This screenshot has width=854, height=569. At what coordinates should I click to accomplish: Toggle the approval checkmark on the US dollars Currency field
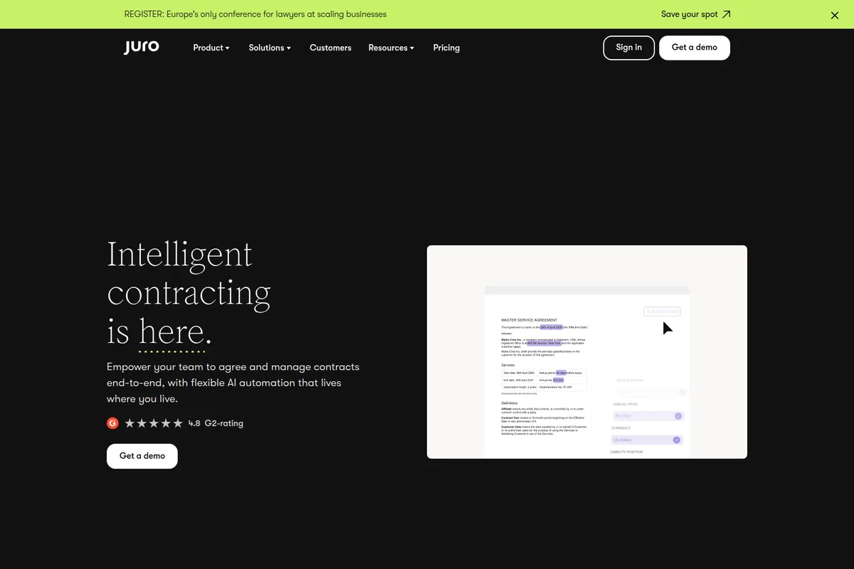(x=676, y=440)
